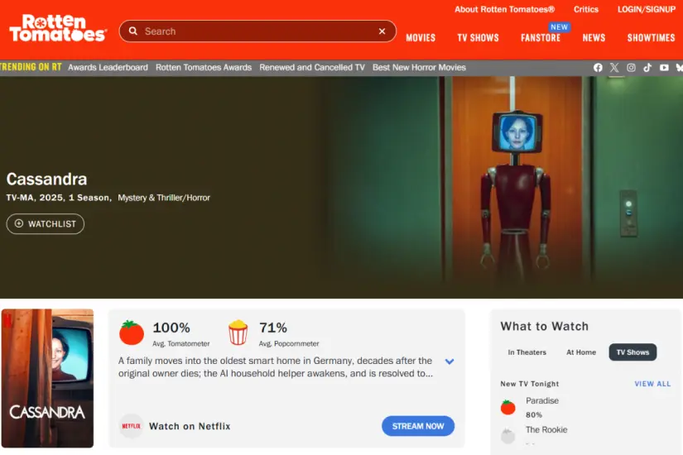
Task: Open Awards Leaderboard trending link
Action: click(108, 68)
